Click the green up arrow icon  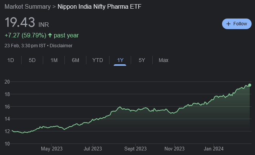click(x=50, y=35)
